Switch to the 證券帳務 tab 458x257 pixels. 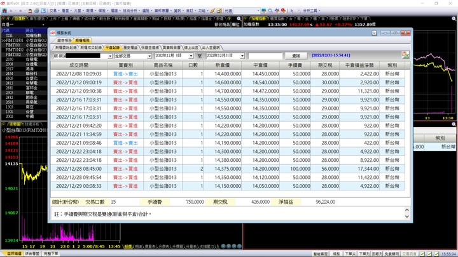(64, 41)
